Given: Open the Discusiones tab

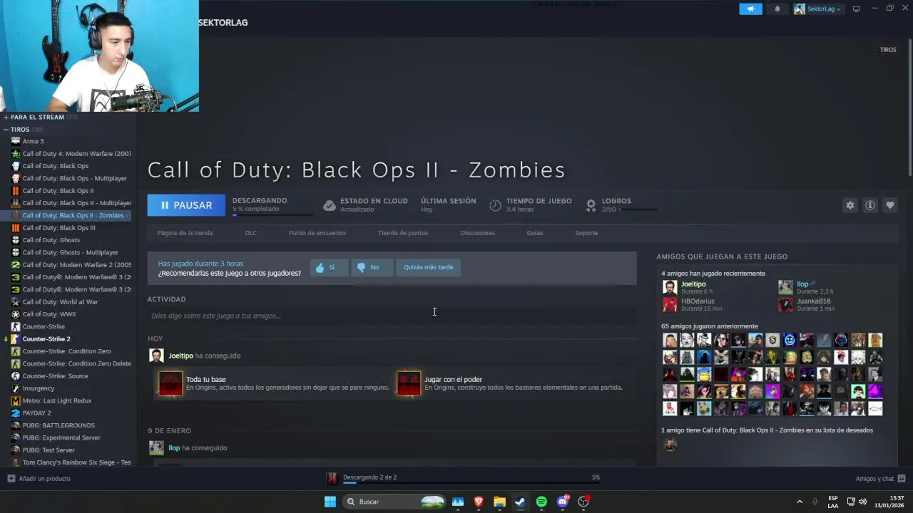Looking at the screenshot, I should coord(478,233).
